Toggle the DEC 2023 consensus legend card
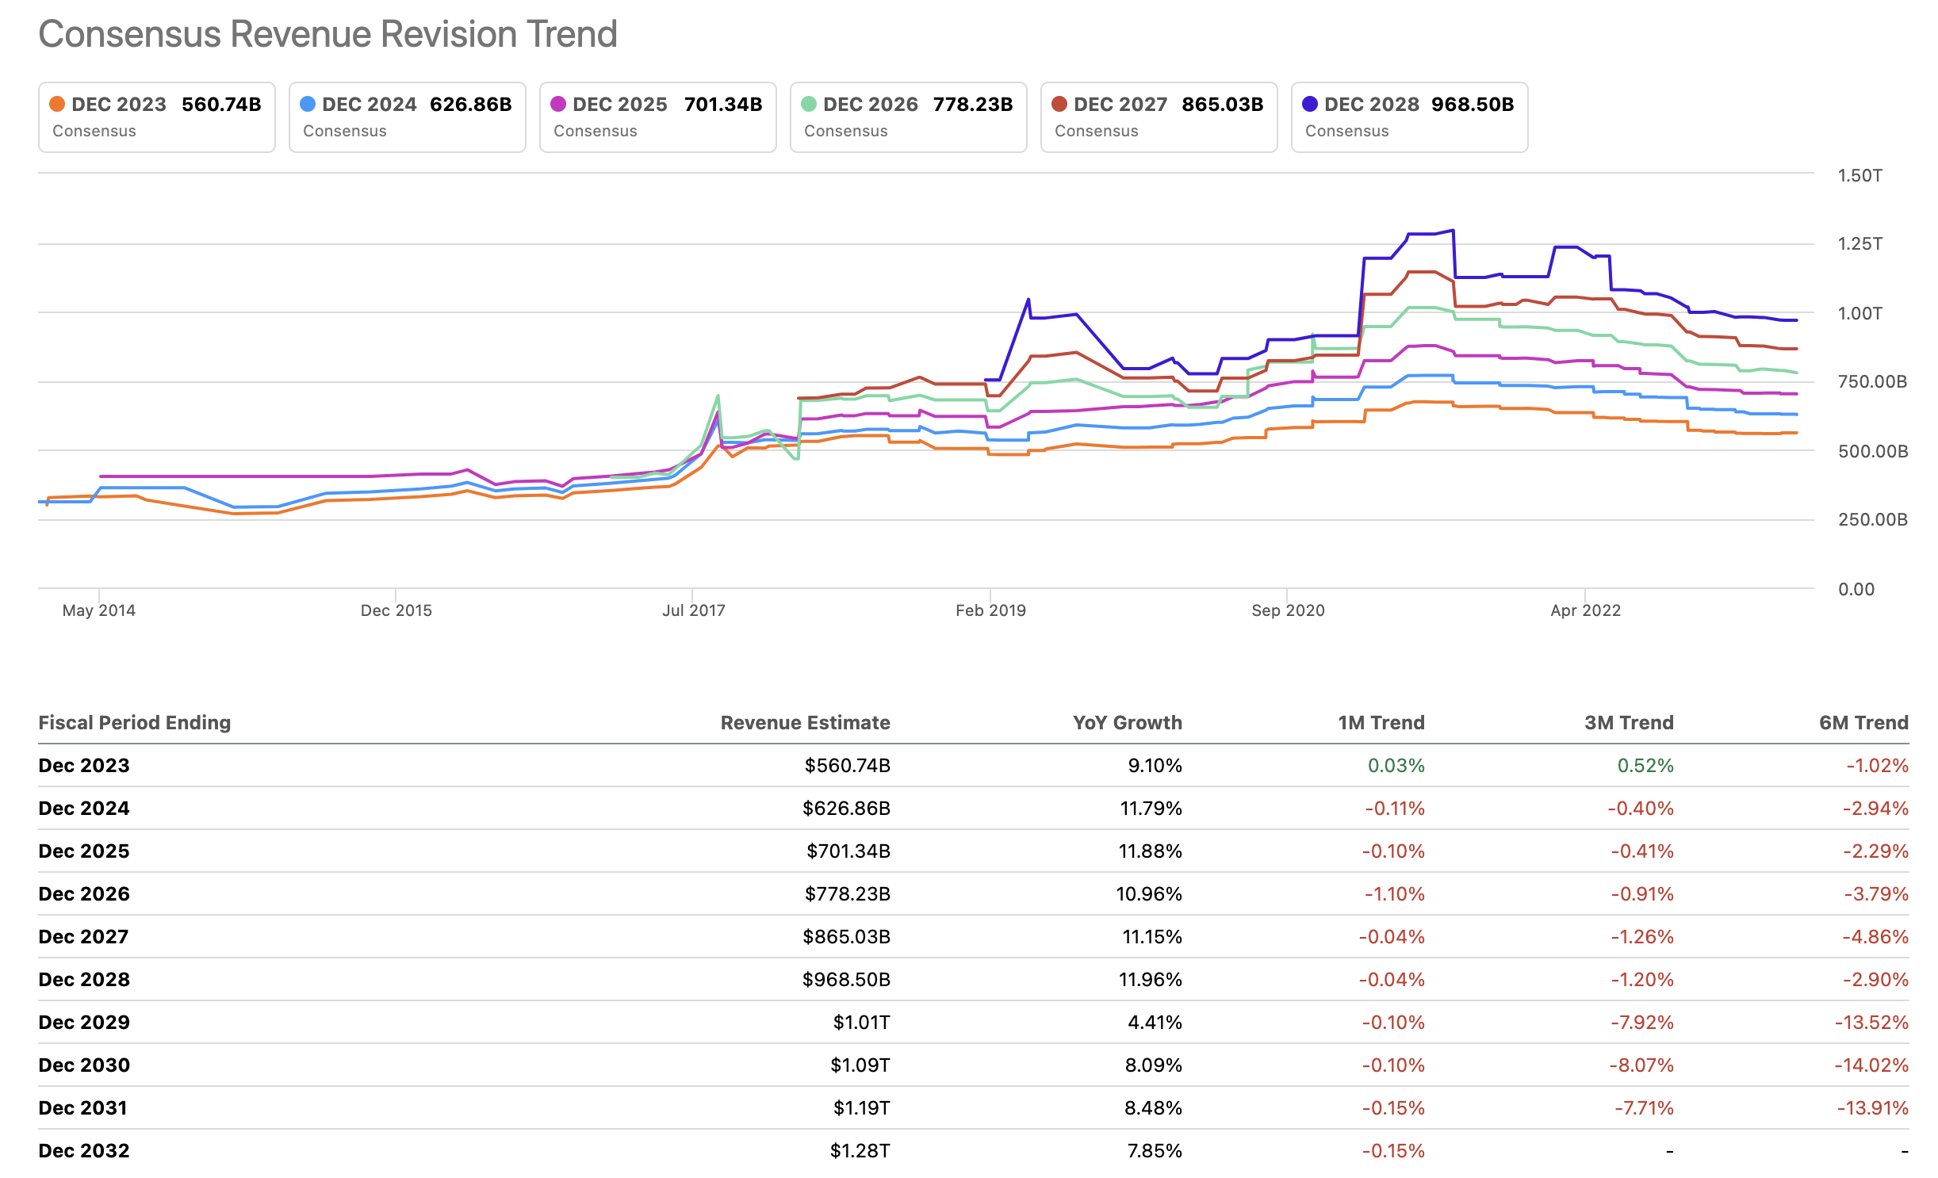This screenshot has height=1178, width=1938. click(x=157, y=117)
